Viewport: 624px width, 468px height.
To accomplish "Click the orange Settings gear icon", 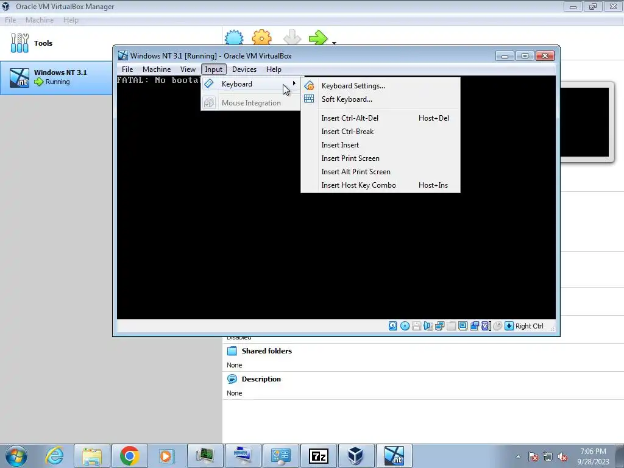I will [261, 37].
